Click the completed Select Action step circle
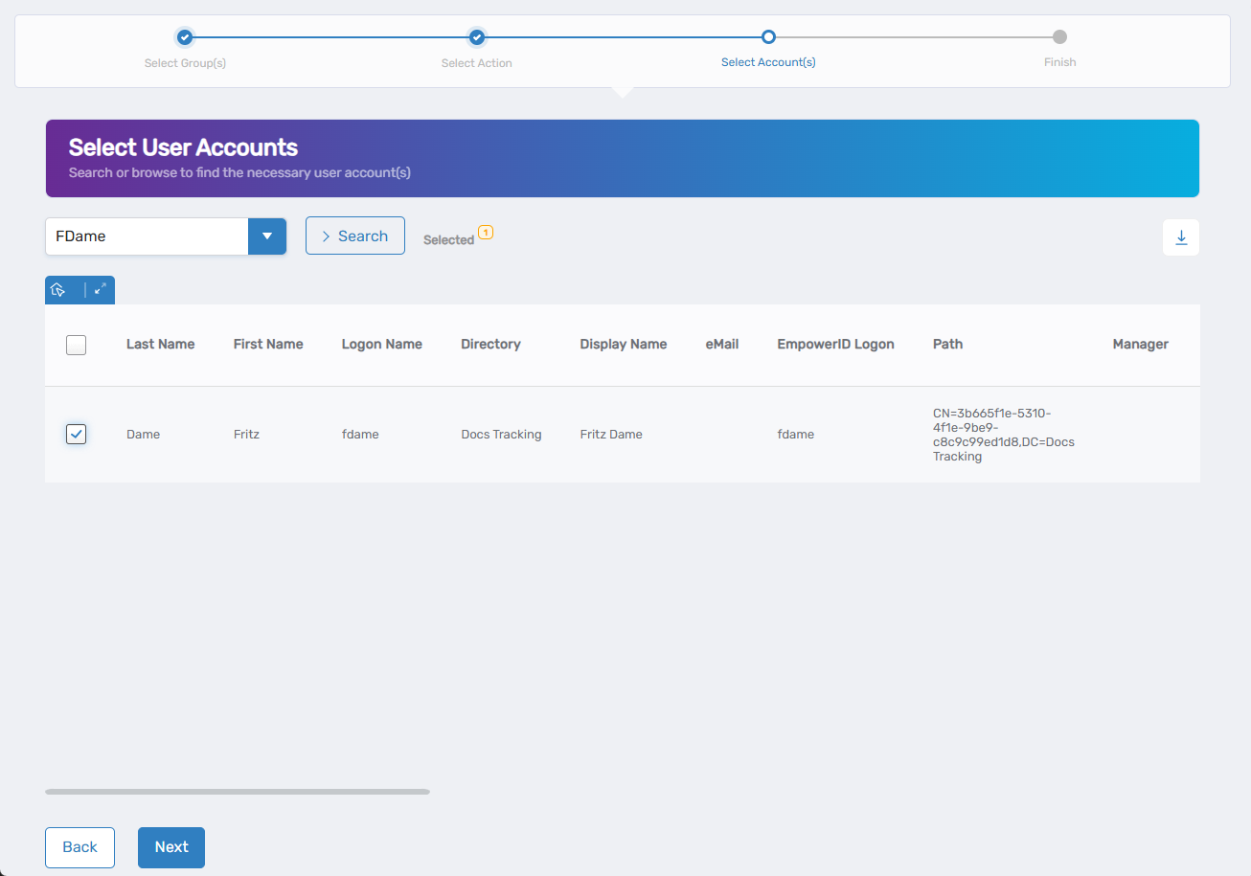The height and width of the screenshot is (876, 1251). pyautogui.click(x=476, y=36)
